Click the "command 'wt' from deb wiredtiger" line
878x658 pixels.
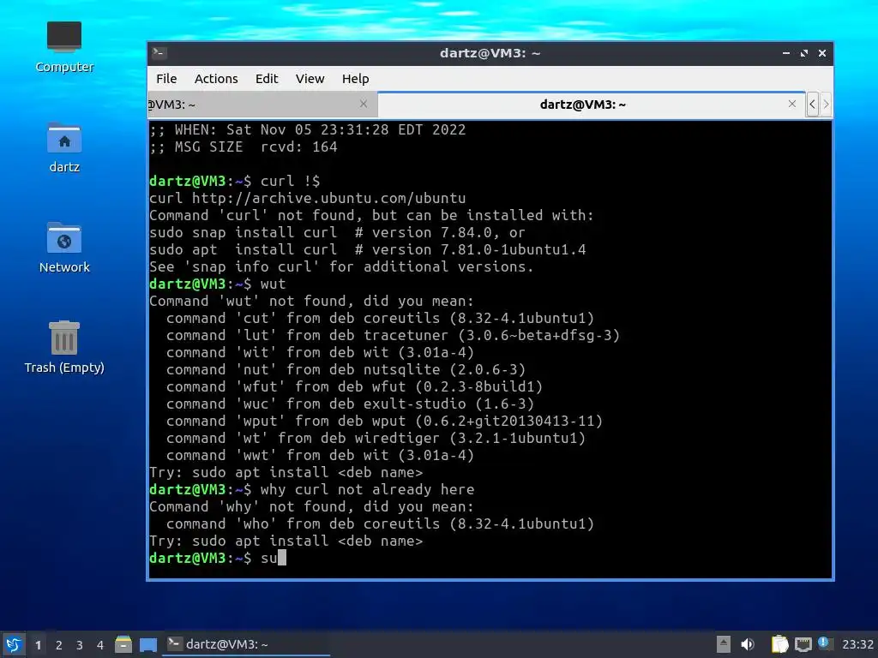[376, 438]
